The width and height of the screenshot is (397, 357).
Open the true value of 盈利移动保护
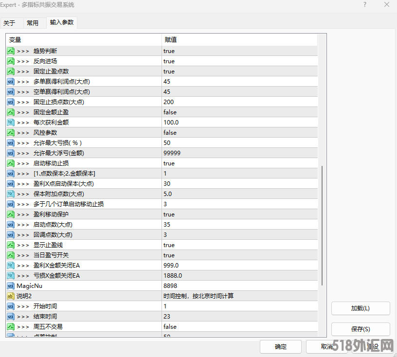point(239,214)
